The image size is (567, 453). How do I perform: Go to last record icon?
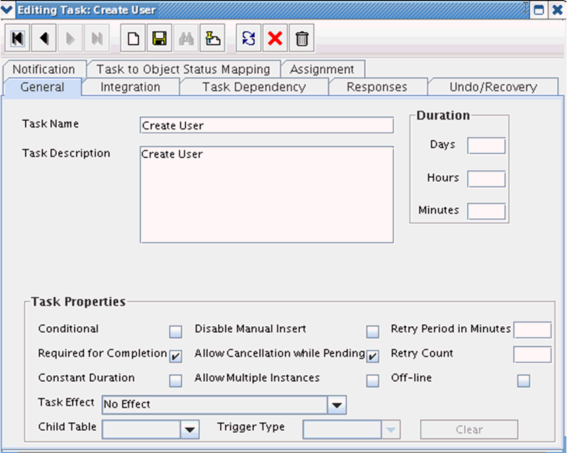[x=97, y=38]
